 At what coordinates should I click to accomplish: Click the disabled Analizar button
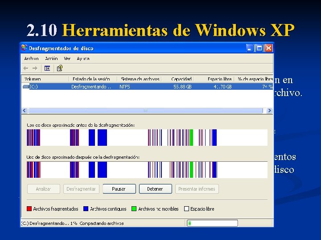44,189
